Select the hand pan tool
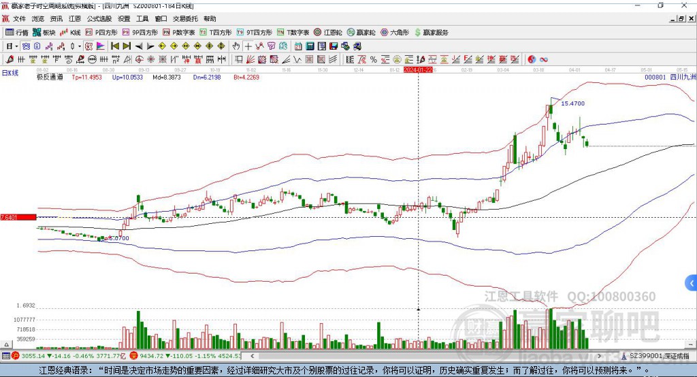 click(236, 46)
